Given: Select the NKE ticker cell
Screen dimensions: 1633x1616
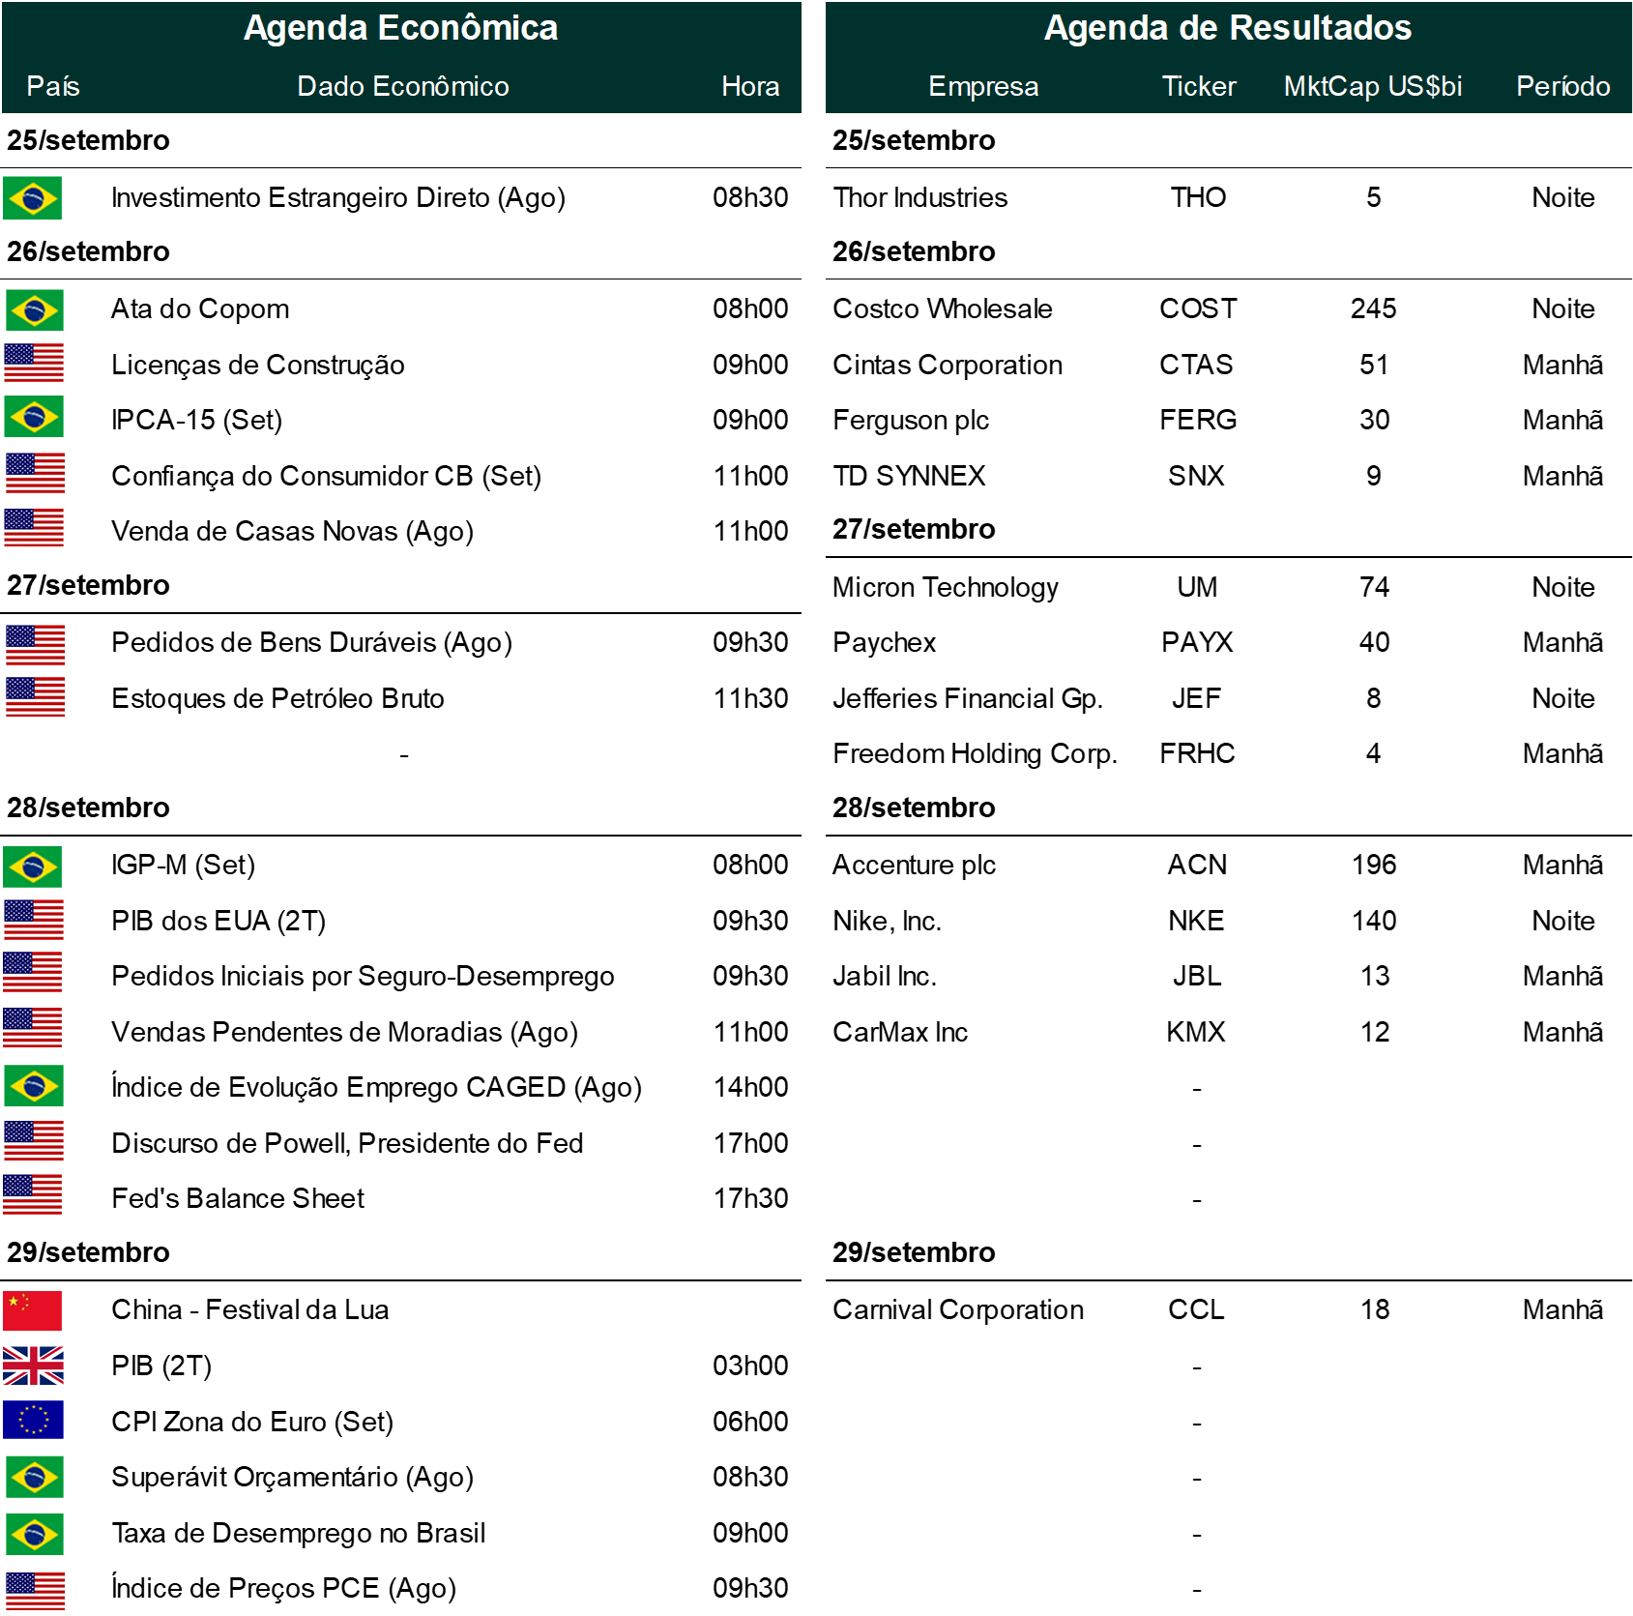Looking at the screenshot, I should pos(1197,921).
